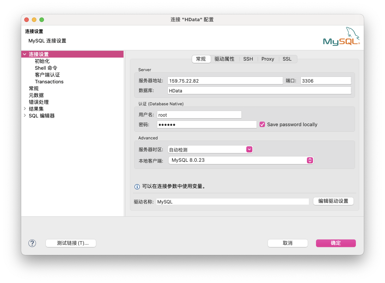The height and width of the screenshot is (283, 385).
Task: Click the info icon beside variables hint
Action: click(x=137, y=186)
